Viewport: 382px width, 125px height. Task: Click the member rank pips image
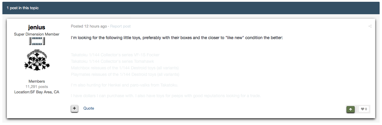coord(37,41)
